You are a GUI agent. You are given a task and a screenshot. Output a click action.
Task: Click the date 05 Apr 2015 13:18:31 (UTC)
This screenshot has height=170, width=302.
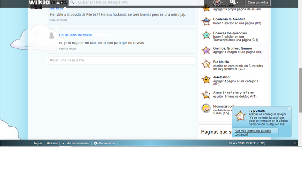(x=247, y=143)
